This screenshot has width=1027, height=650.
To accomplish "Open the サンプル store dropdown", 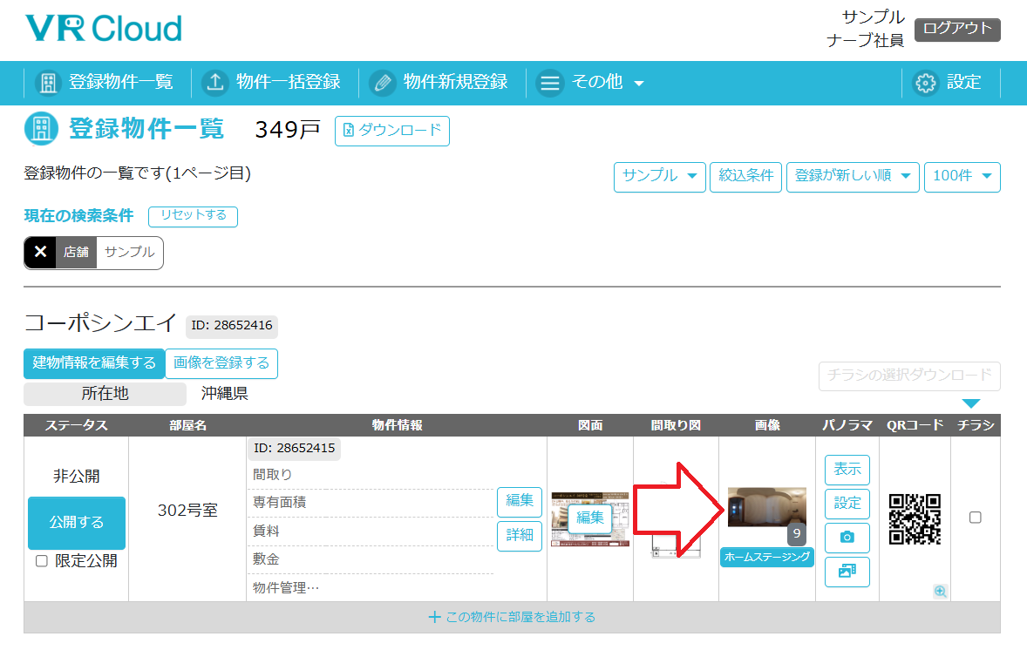I will pos(659,176).
